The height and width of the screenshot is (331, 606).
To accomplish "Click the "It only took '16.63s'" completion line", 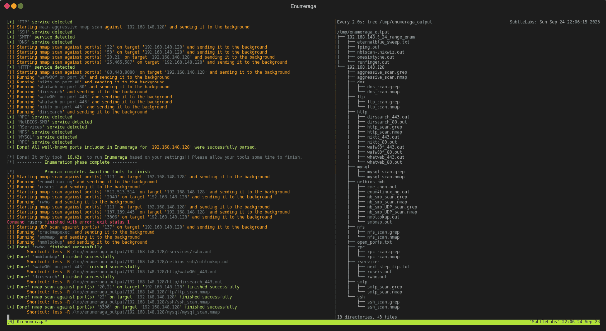I will 154,157.
